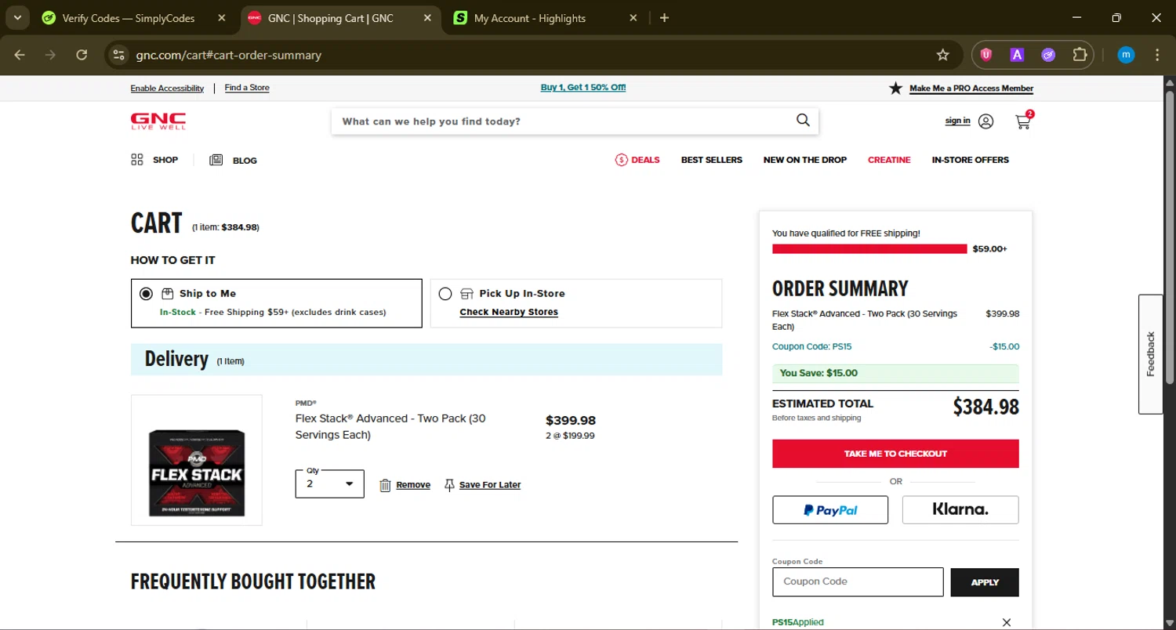Switch to Verify Codes — SimplyCodes tab
The height and width of the screenshot is (630, 1176).
coord(129,18)
